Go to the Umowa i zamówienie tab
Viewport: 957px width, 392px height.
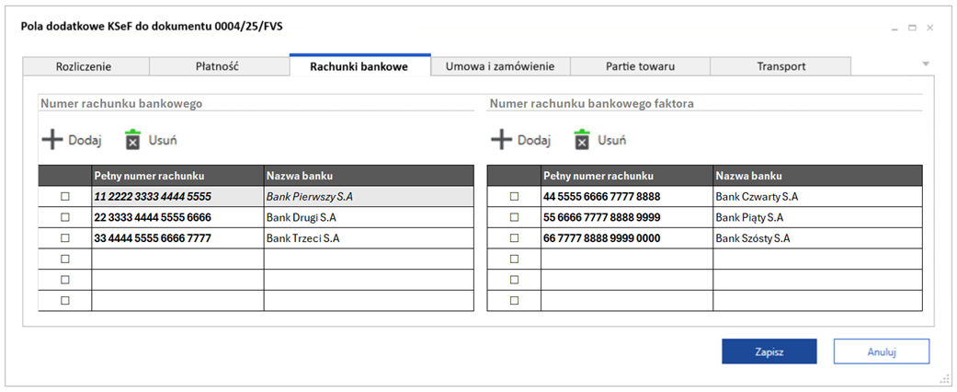coord(500,66)
